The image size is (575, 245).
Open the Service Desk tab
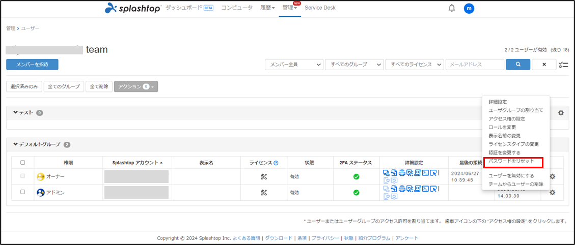point(320,8)
